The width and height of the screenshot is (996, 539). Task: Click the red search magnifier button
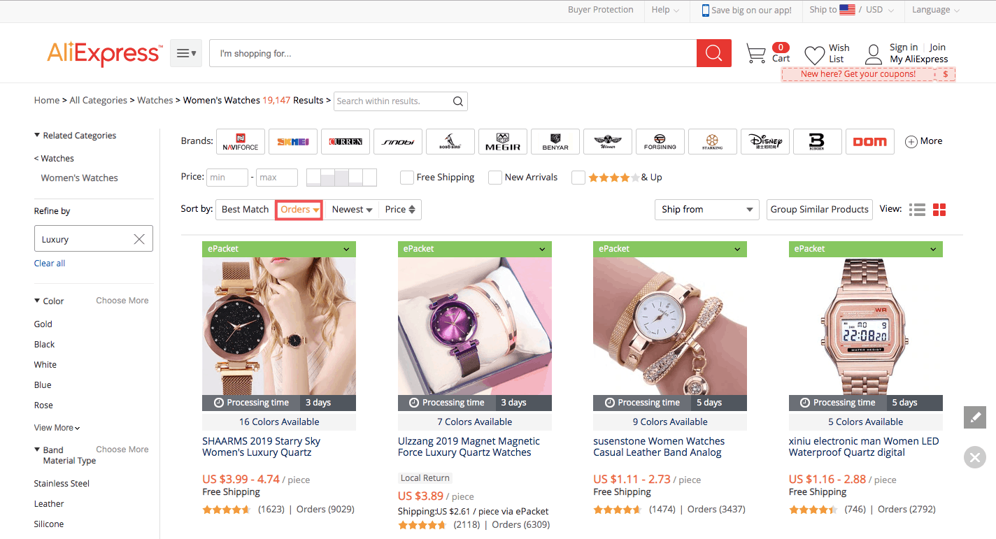tap(713, 53)
